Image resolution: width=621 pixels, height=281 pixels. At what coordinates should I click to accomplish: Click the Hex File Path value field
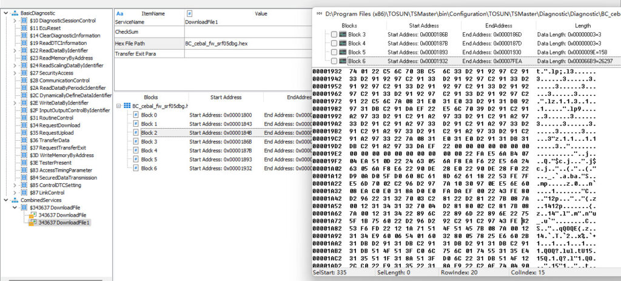[248, 43]
